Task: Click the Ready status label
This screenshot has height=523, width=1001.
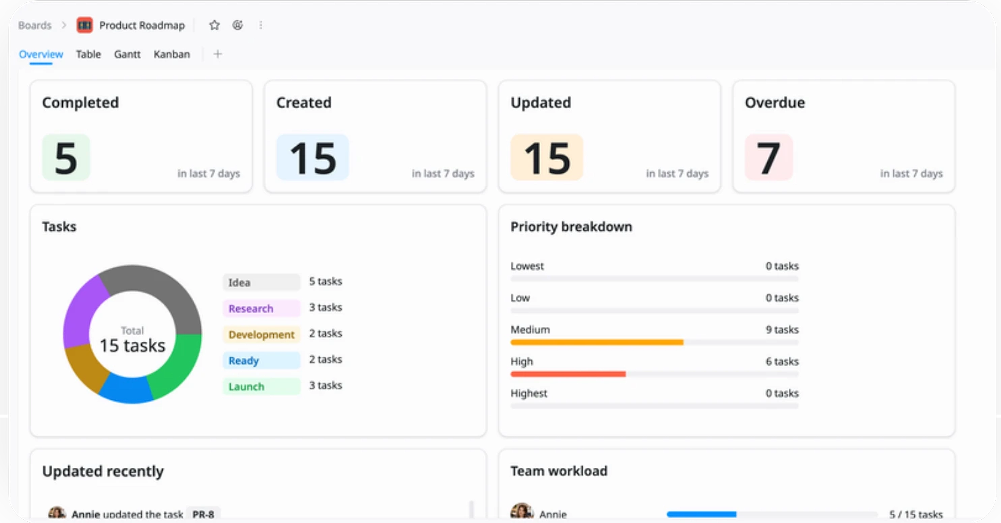Action: [x=262, y=360]
